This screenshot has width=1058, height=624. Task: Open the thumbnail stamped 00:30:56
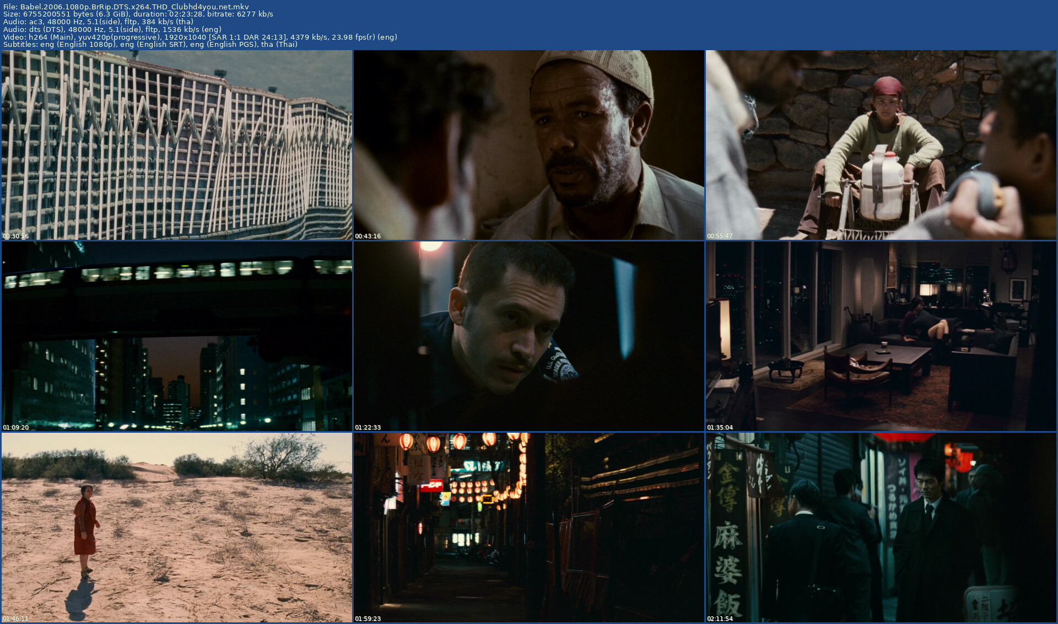(177, 145)
